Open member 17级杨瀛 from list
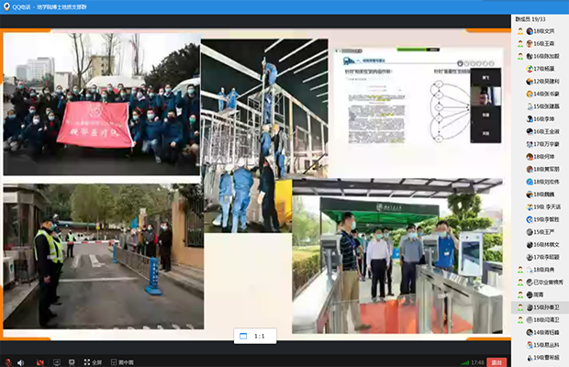The image size is (569, 367). (541, 68)
